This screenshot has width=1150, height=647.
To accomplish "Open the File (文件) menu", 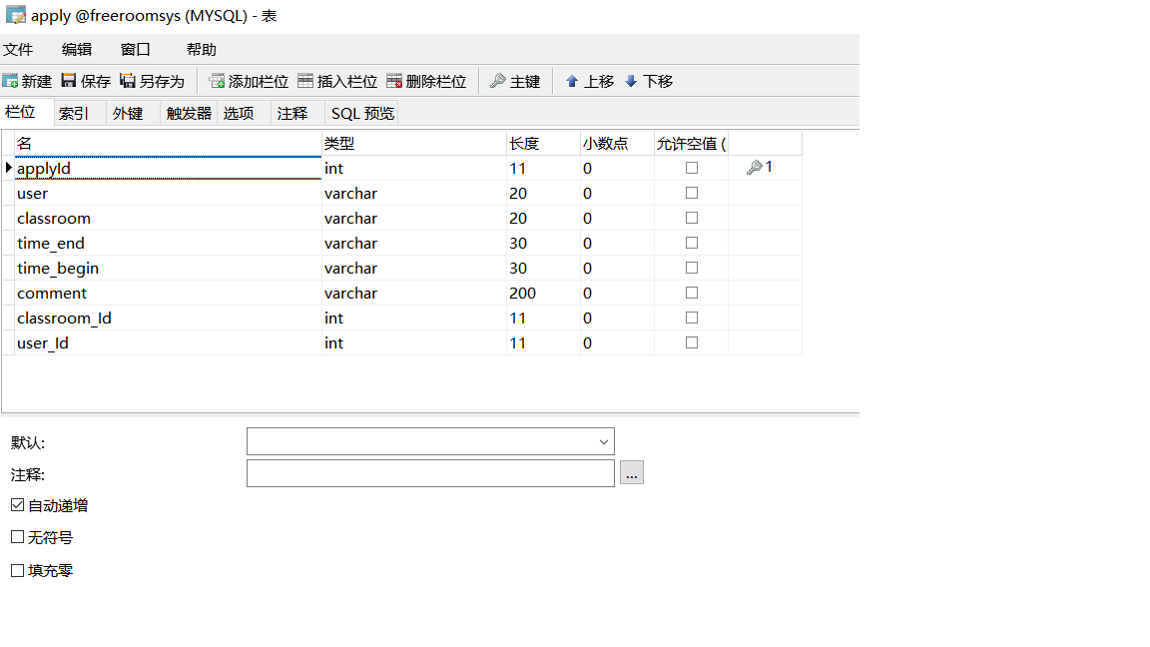I will (x=18, y=49).
